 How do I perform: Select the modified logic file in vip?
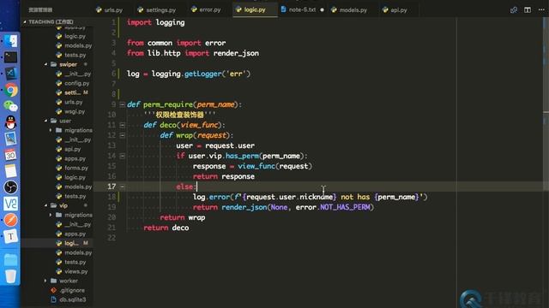tap(72, 243)
